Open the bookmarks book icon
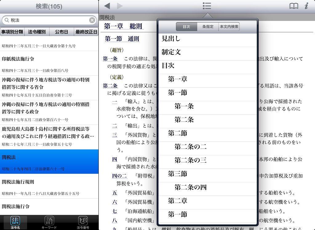Viewport: 315px width, 230px height. click(x=294, y=6)
